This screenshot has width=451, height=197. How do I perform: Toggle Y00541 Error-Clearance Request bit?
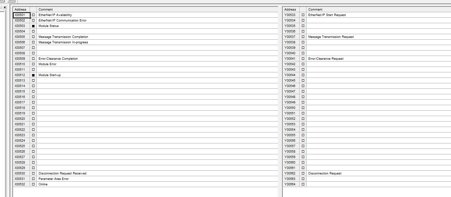pos(303,59)
